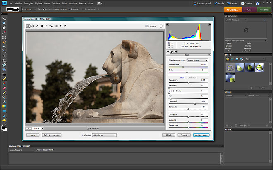Switch to the Condividi tab
The width and height of the screenshot is (273, 170).
tap(264, 10)
